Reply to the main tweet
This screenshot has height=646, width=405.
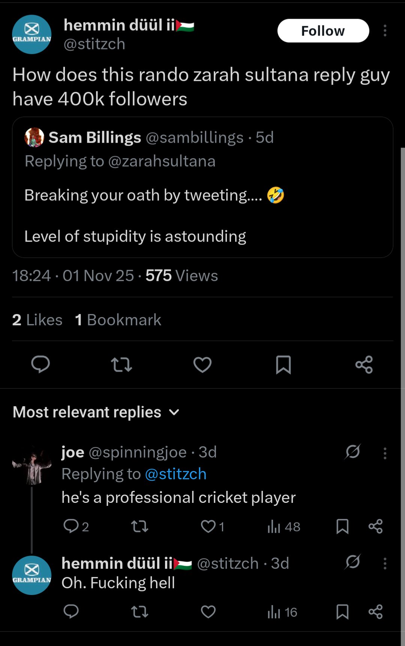40,364
